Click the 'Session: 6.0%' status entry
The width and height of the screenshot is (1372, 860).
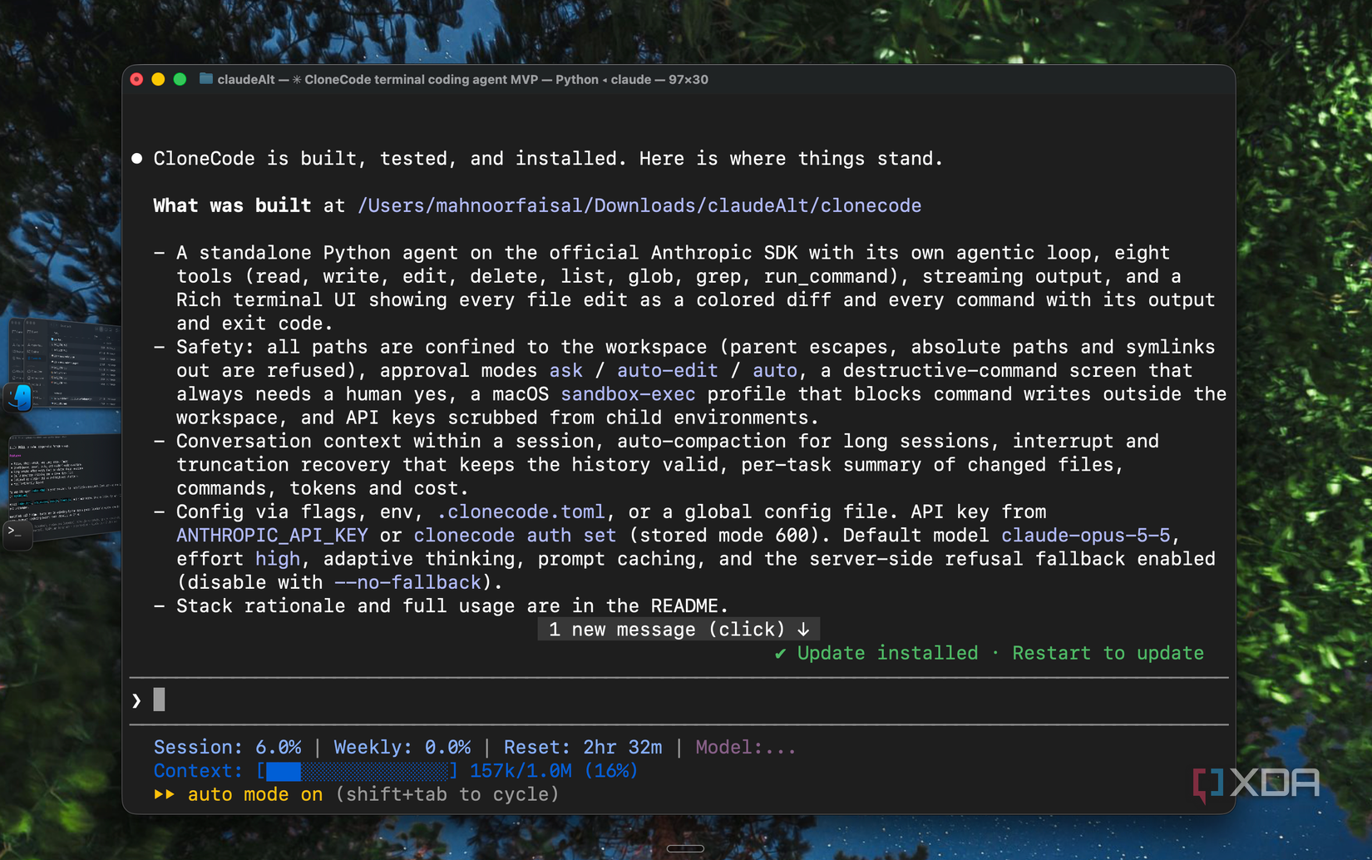coord(228,747)
